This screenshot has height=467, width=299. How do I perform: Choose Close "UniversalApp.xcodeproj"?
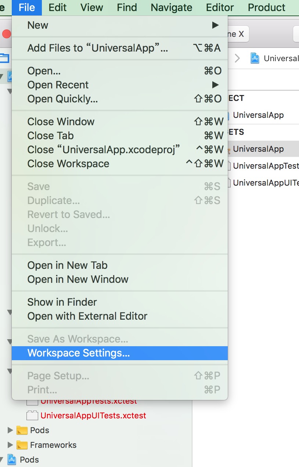(x=120, y=150)
